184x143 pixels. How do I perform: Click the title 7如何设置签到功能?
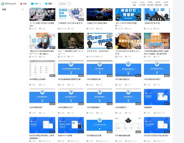coord(94,79)
